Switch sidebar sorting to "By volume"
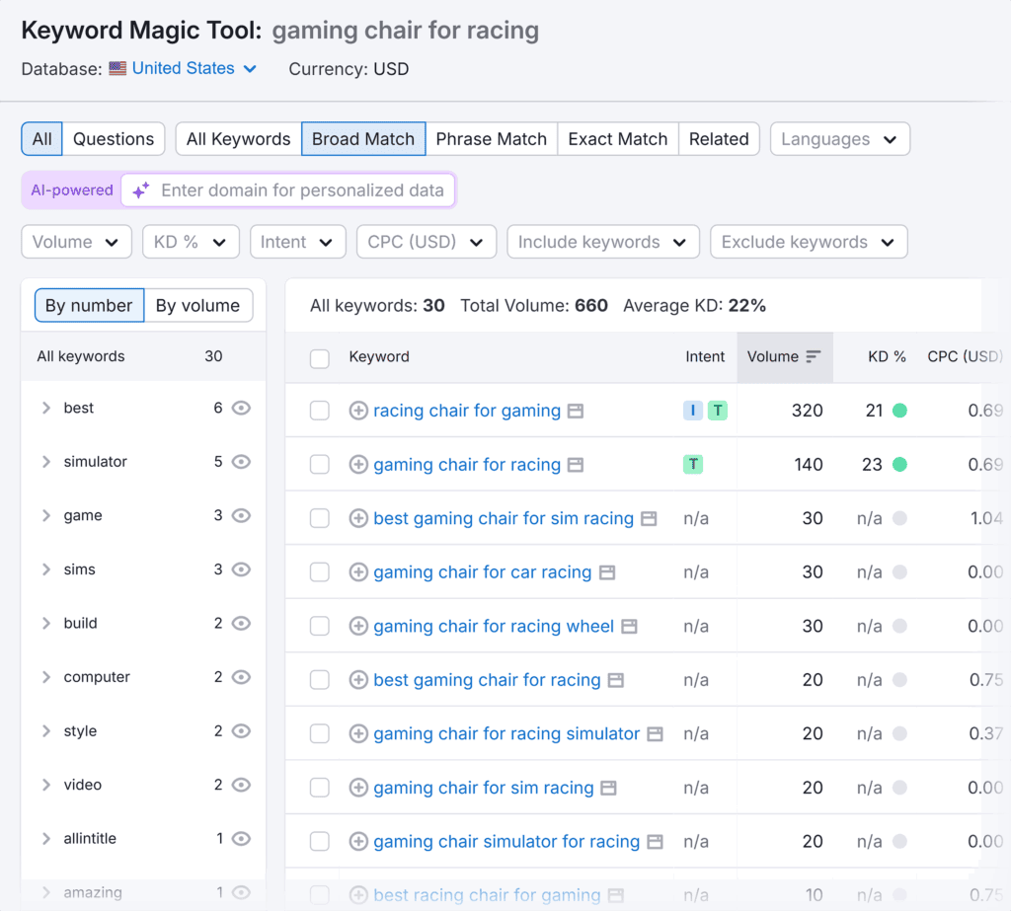 tap(197, 305)
